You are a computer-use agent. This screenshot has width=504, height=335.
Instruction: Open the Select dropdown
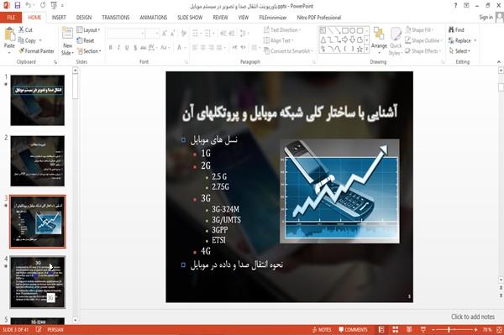click(459, 51)
